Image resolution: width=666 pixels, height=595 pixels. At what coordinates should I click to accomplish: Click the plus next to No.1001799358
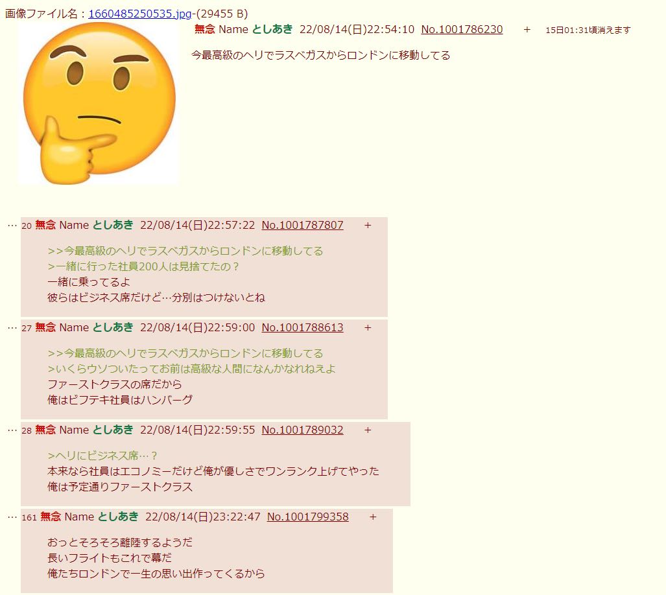pyautogui.click(x=373, y=517)
